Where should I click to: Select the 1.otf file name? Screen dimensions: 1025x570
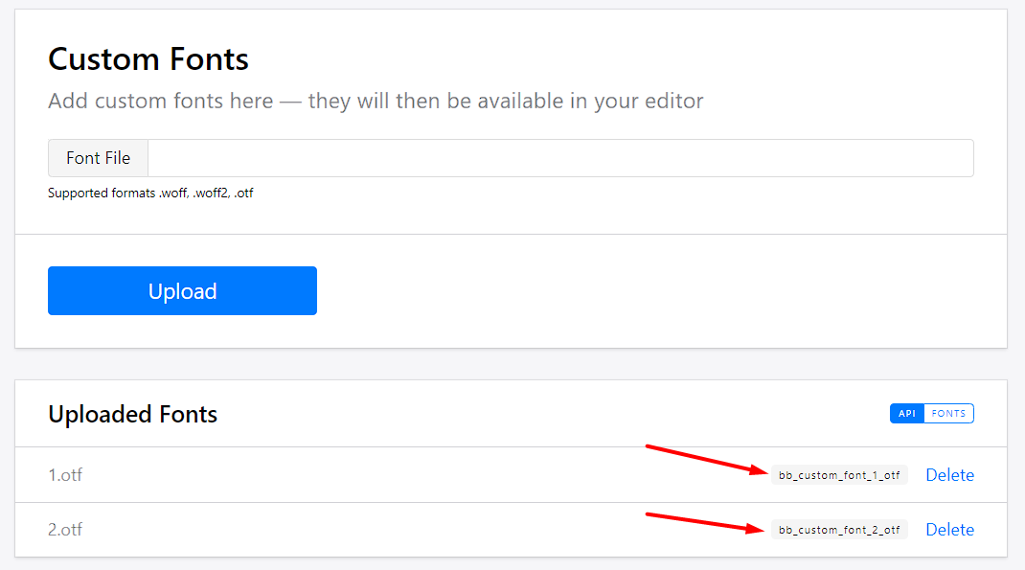click(65, 475)
